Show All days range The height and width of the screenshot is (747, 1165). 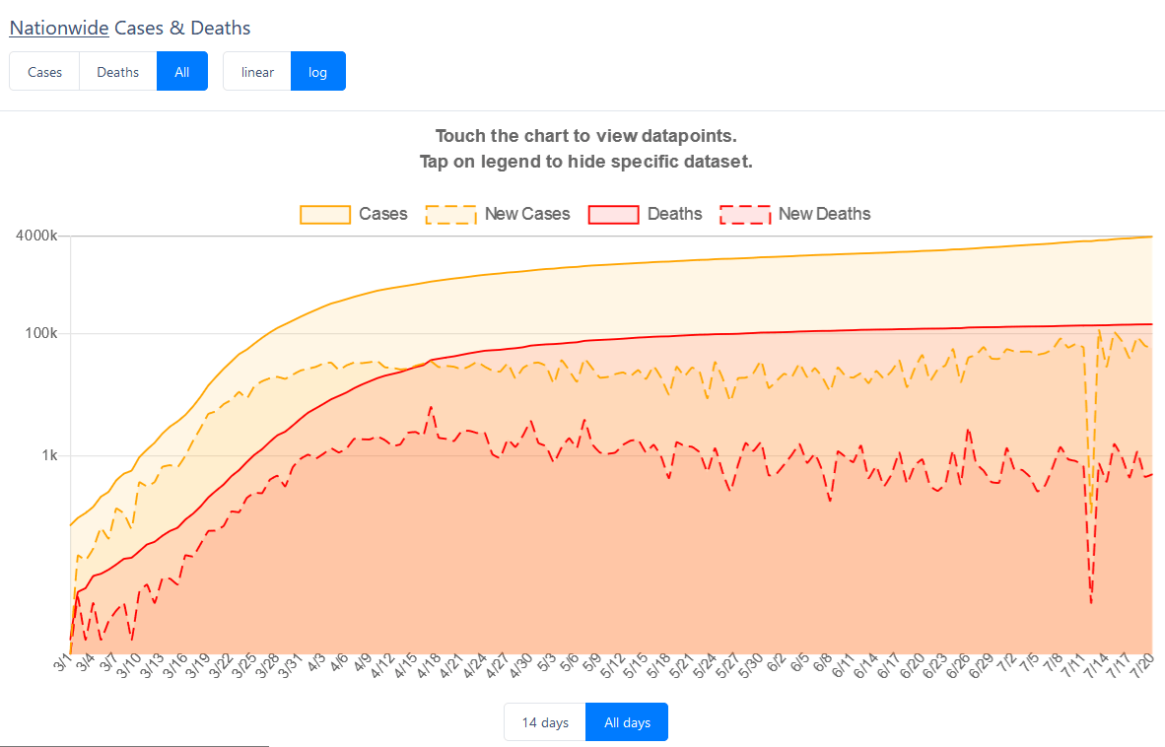627,722
